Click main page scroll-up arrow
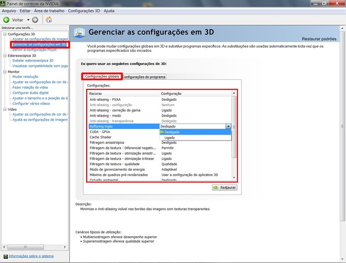The width and height of the screenshot is (346, 263). 343,28
